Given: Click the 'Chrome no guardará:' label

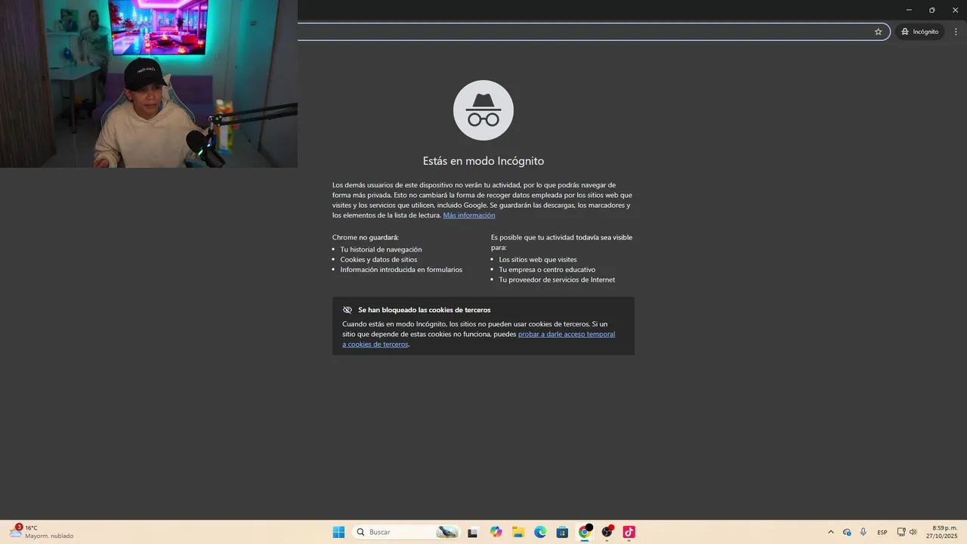Looking at the screenshot, I should point(366,237).
